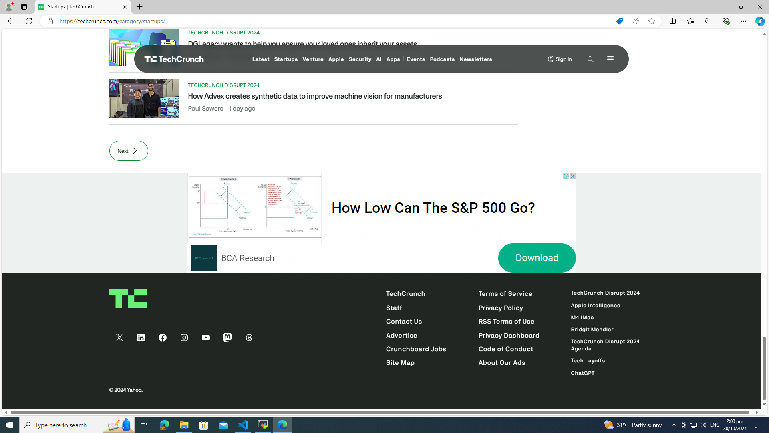Screen dimensions: 769x433
Task: Click the vertical page scrollbar thumb
Action: (764, 368)
